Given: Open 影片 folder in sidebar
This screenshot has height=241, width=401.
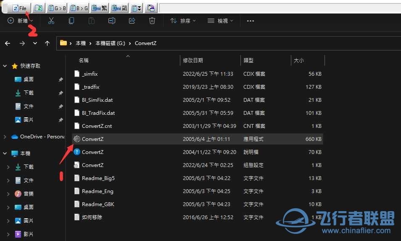Looking at the screenshot, I should (29, 234).
